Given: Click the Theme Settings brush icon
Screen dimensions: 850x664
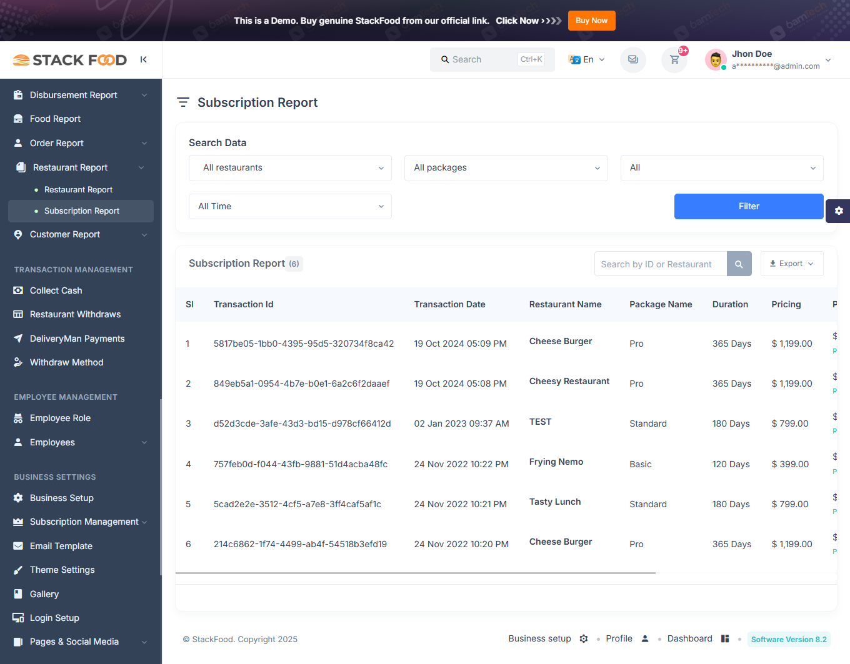Looking at the screenshot, I should (x=18, y=570).
